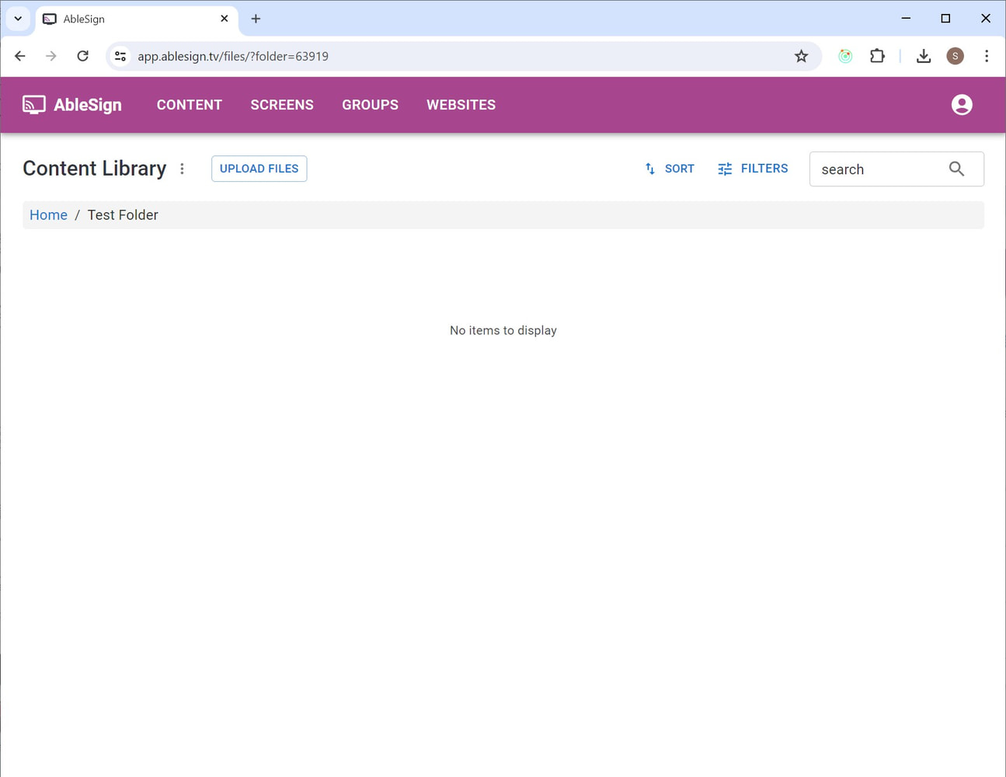Open the SCREENS navigation item
This screenshot has height=777, width=1006.
pyautogui.click(x=282, y=104)
